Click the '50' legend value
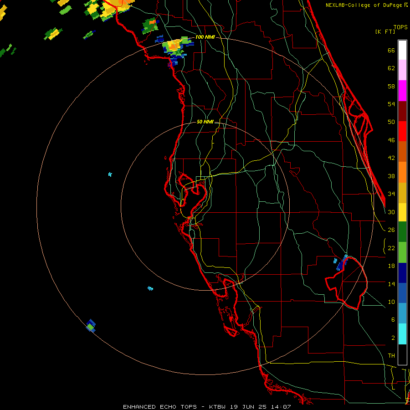 tap(391, 122)
